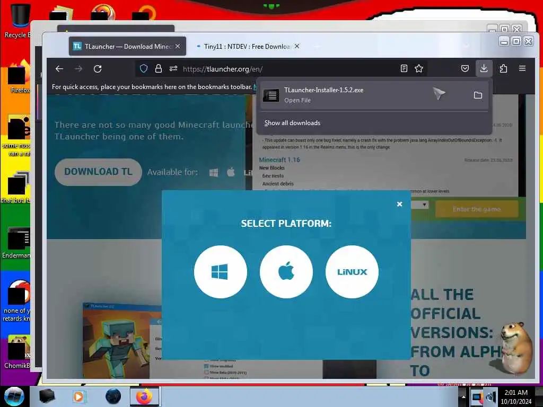Reload the tlauncher.org page
This screenshot has height=407, width=543.
tap(98, 68)
